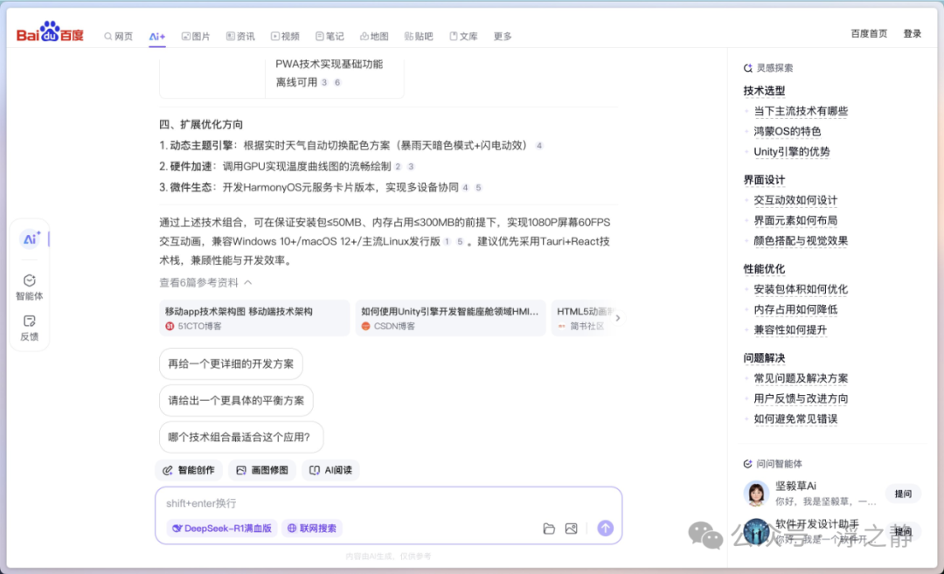Open 颜色搭配与视觉效果 topic
944x574 pixels.
801,240
